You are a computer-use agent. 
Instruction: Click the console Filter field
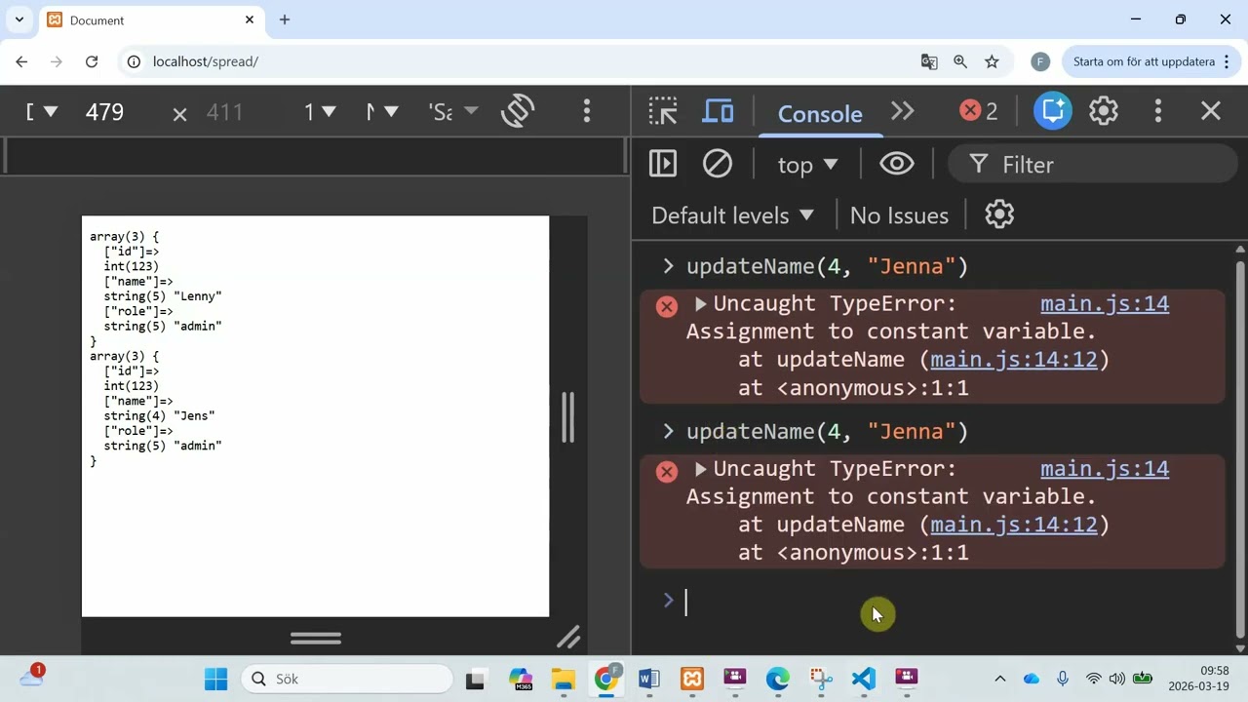point(1092,165)
